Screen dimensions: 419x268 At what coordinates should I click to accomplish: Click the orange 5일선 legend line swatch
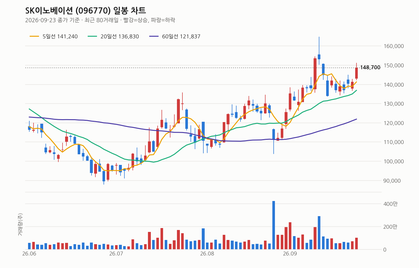34,36
